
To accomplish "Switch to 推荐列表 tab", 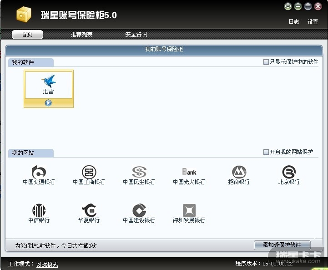I will [x=81, y=35].
